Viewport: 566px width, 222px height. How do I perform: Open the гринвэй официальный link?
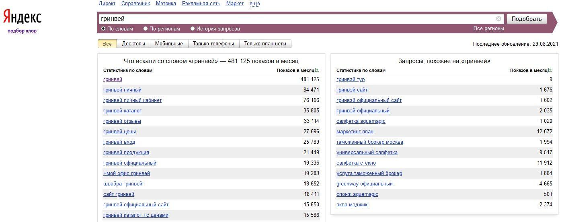pyautogui.click(x=363, y=111)
